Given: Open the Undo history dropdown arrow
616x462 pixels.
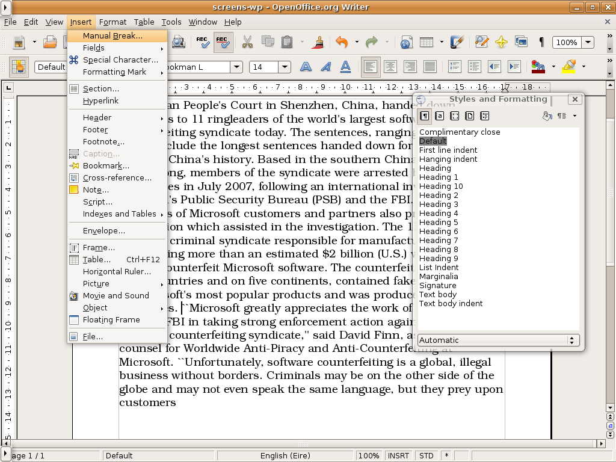Looking at the screenshot, I should pyautogui.click(x=357, y=42).
